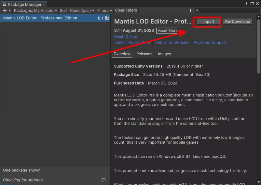Click the Re-Download button
This screenshot has height=185, width=261.
(x=238, y=22)
